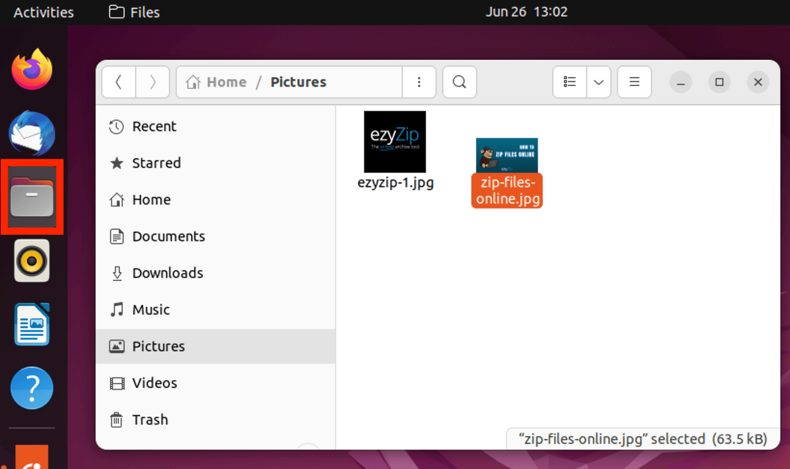
Task: Open Rhythmbox music player in dock
Action: pos(32,261)
